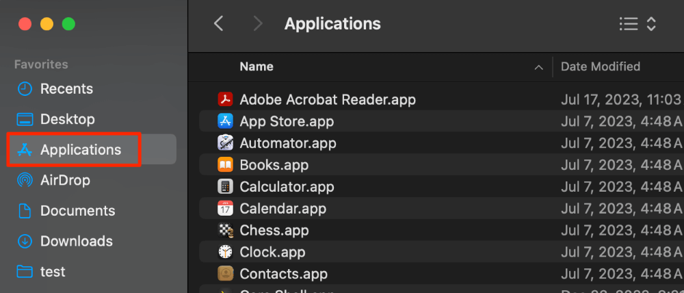Open Recents in the sidebar

point(66,88)
